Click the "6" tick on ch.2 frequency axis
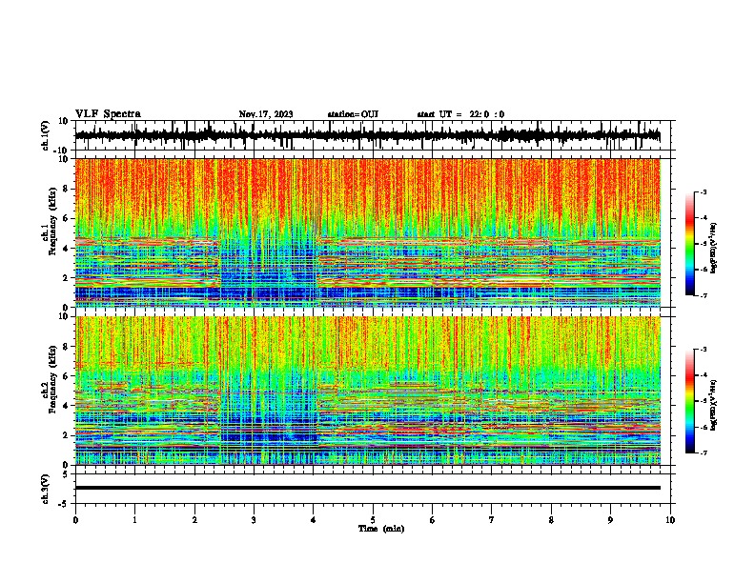This screenshot has height=583, width=755. pyautogui.click(x=67, y=376)
